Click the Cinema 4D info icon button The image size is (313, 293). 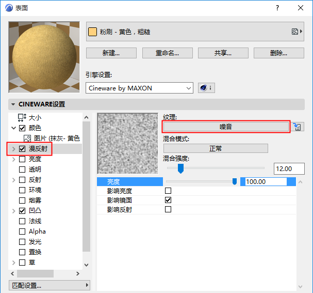pyautogui.click(x=206, y=88)
